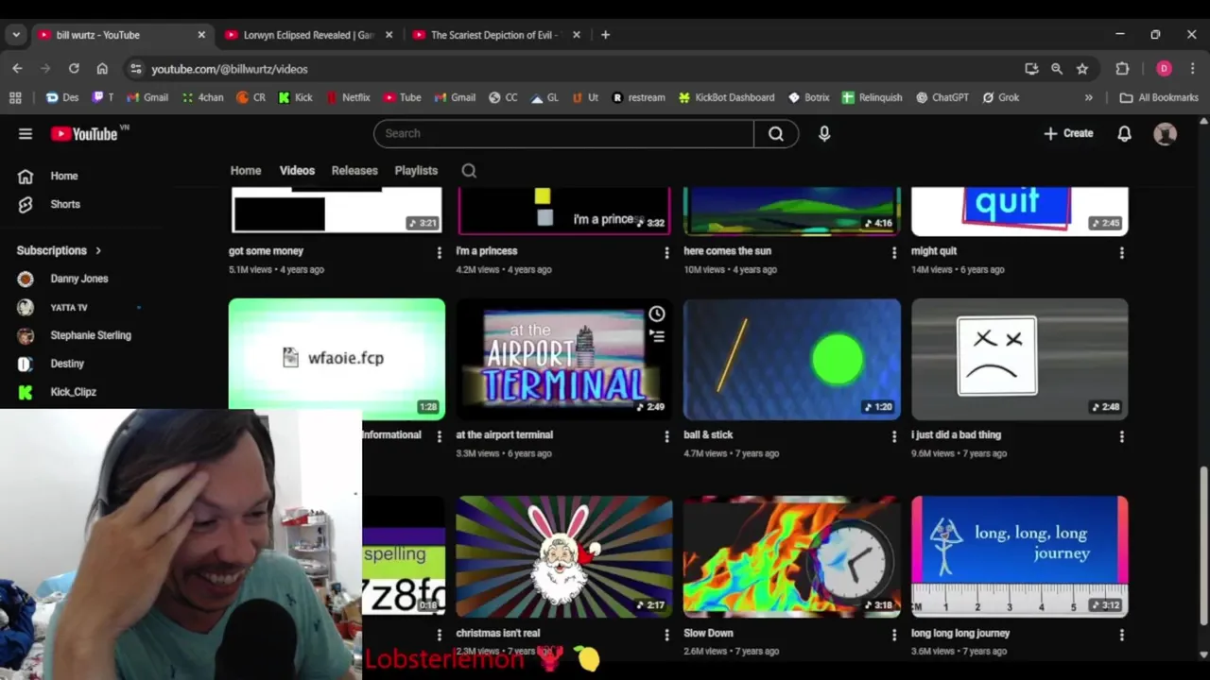The height and width of the screenshot is (680, 1210).
Task: Reload the page
Action: tap(74, 68)
